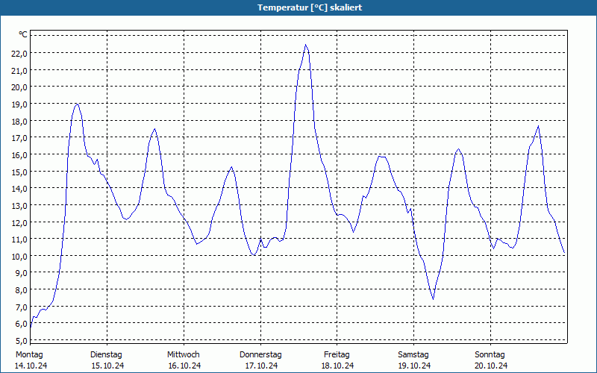Click the 18,0 label on the temperature axis
The height and width of the screenshot is (373, 597).
click(x=19, y=122)
